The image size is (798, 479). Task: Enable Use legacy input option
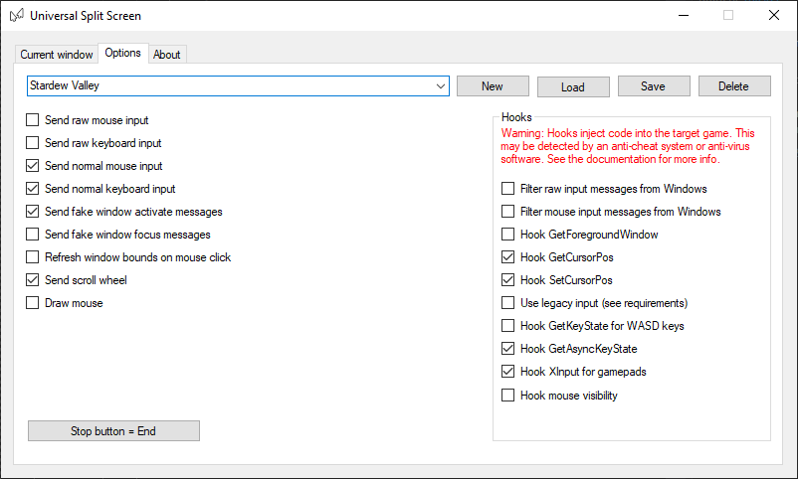click(x=507, y=303)
